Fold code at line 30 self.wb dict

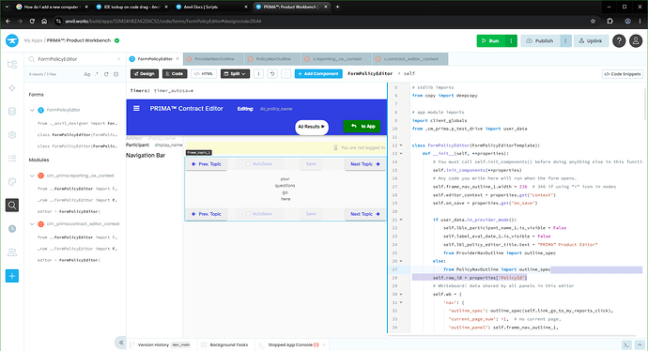pyautogui.click(x=401, y=295)
